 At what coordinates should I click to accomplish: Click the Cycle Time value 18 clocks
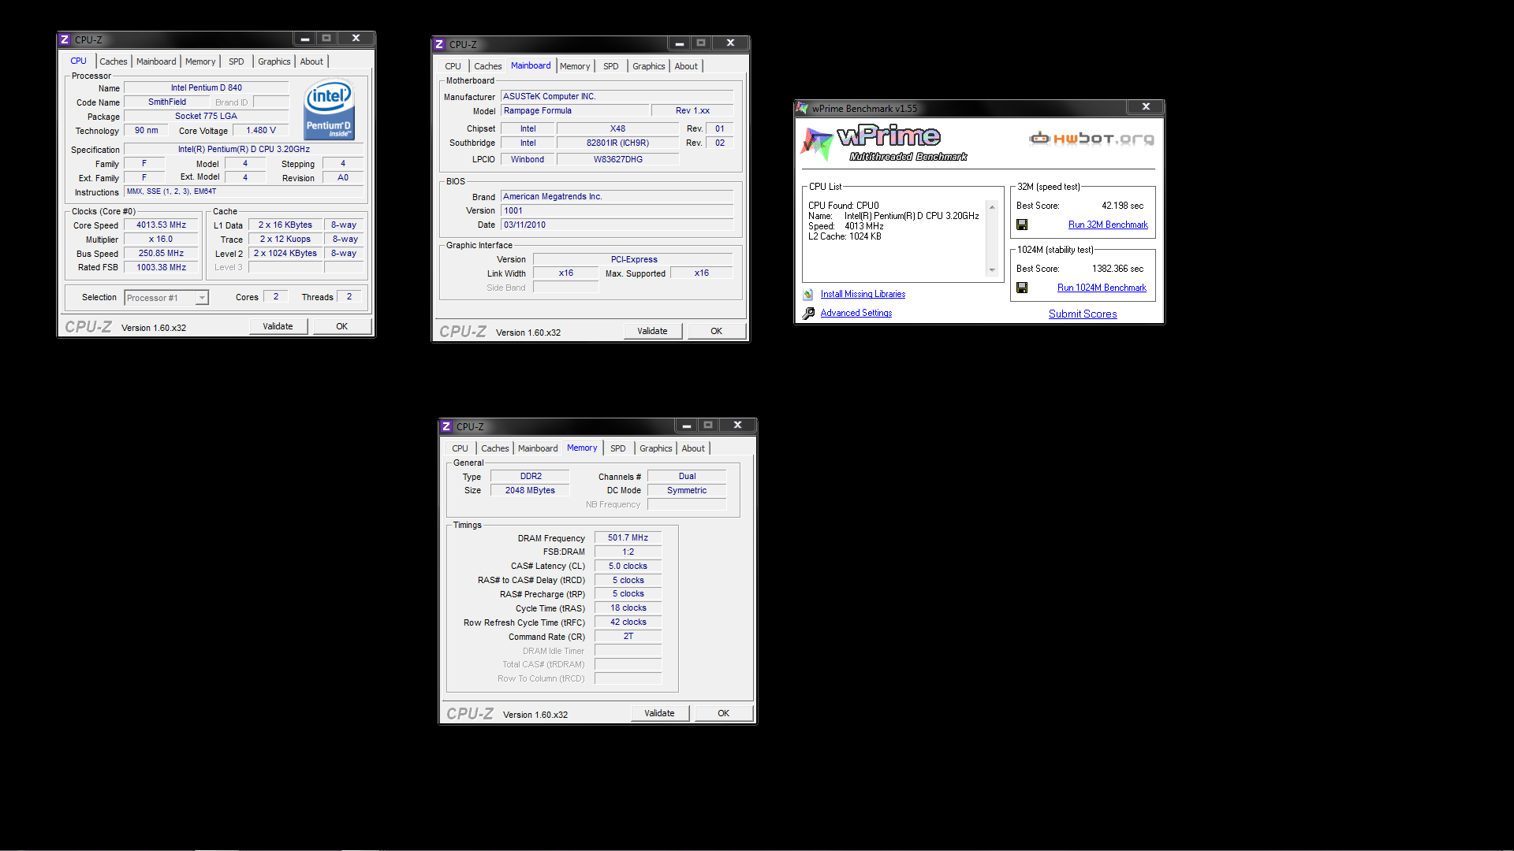628,608
